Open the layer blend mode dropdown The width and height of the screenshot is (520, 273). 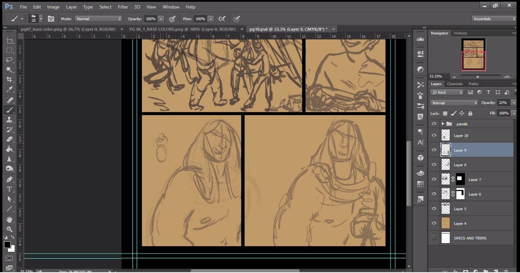pyautogui.click(x=454, y=103)
